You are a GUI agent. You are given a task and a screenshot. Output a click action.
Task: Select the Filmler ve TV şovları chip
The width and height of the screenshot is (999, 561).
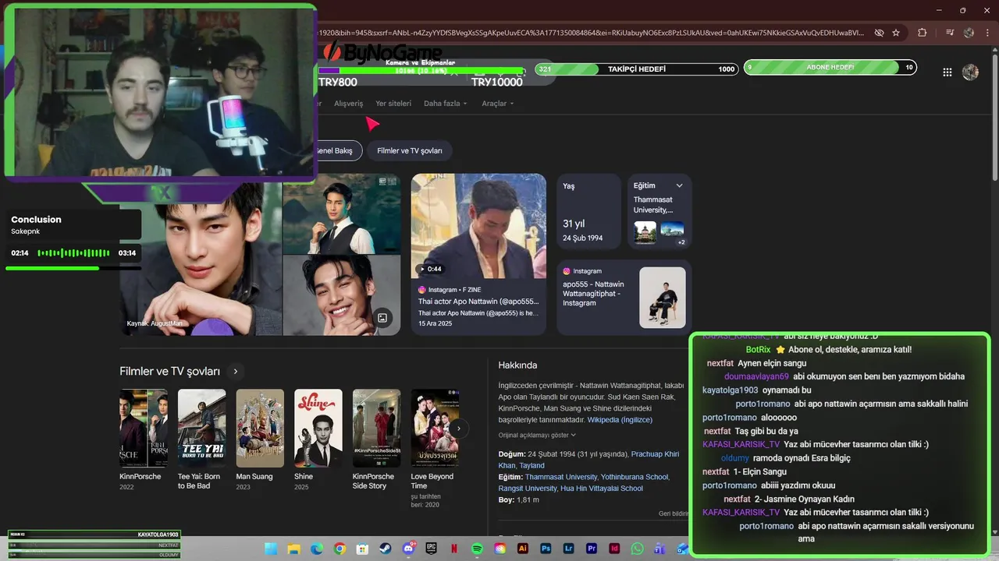click(x=410, y=150)
